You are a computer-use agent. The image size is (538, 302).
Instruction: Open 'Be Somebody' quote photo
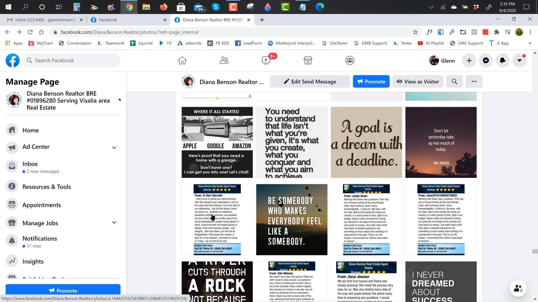[x=292, y=220]
